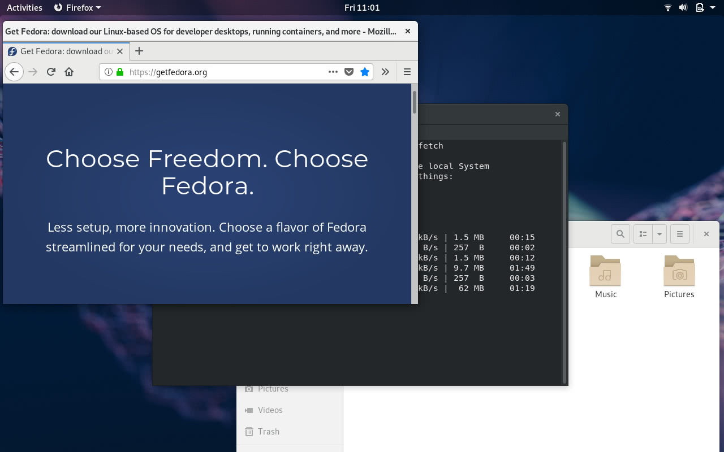Close the terminal window
724x452 pixels.
tap(557, 114)
